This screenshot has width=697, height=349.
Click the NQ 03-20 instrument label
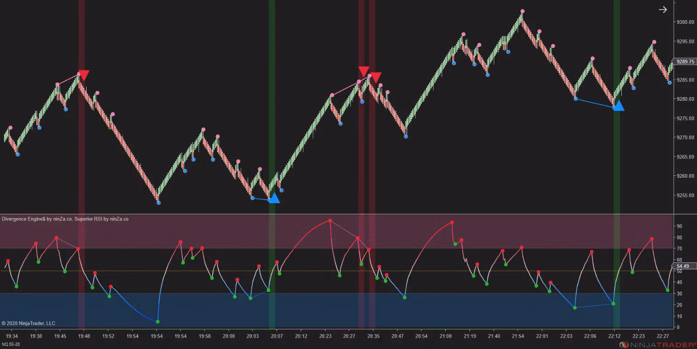(11, 344)
